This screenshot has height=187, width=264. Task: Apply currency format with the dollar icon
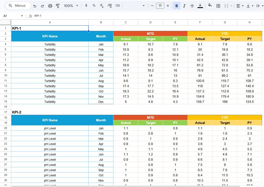(86, 5)
